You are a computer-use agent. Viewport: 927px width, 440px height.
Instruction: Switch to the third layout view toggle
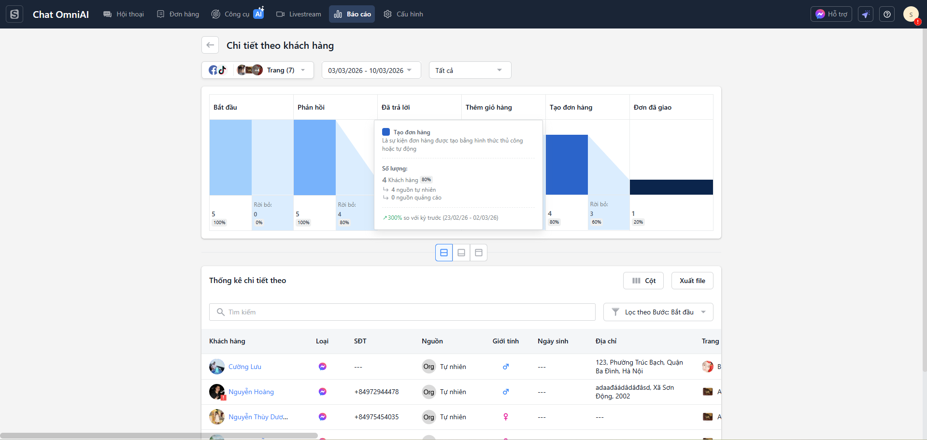pos(479,253)
